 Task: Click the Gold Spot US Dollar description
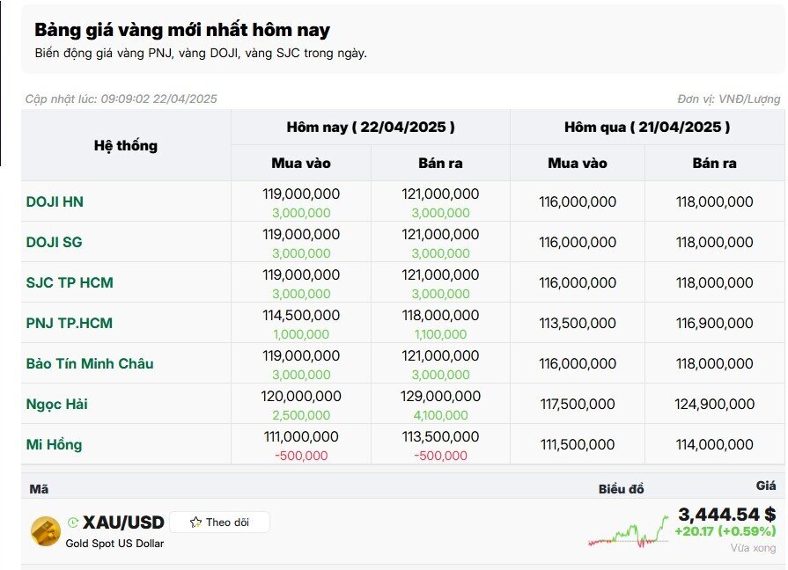tap(114, 544)
